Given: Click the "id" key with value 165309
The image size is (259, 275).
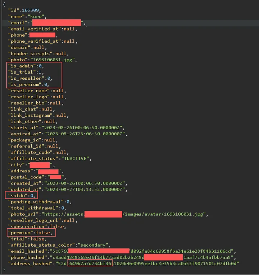Looking at the screenshot, I should point(14,10).
